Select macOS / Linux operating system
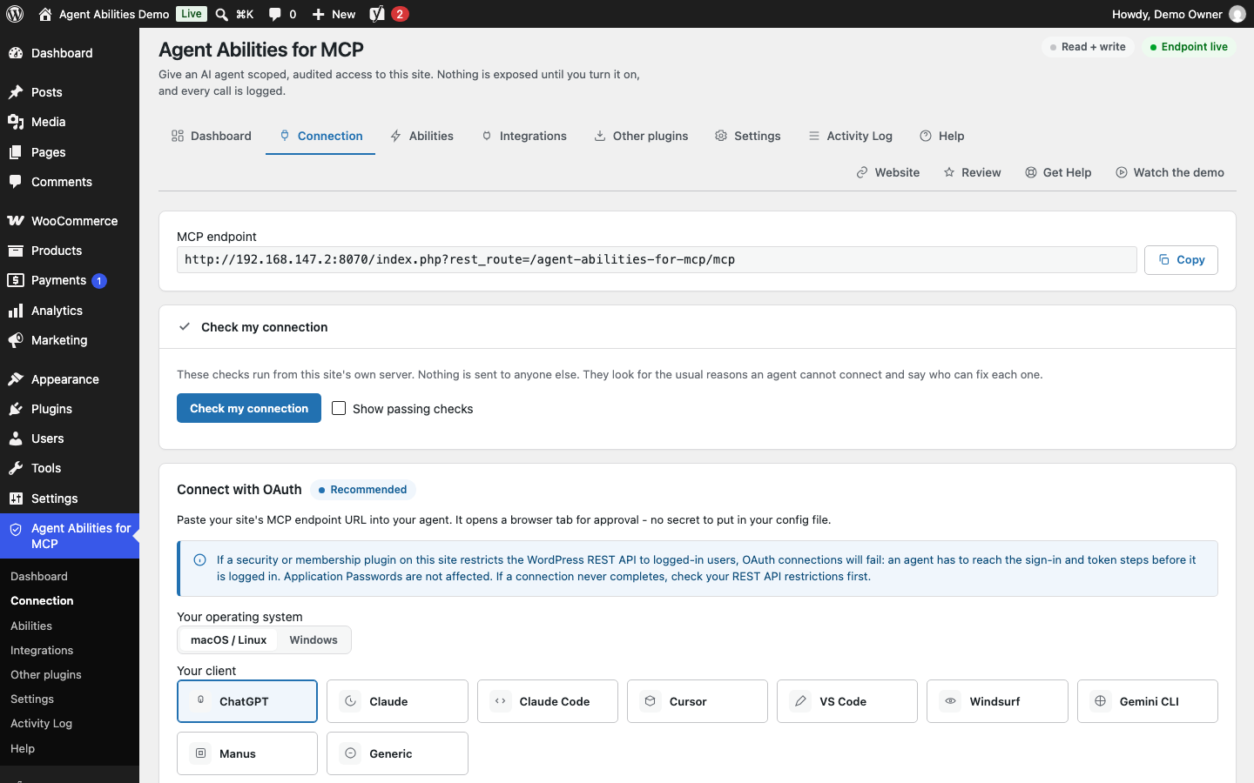 point(228,640)
